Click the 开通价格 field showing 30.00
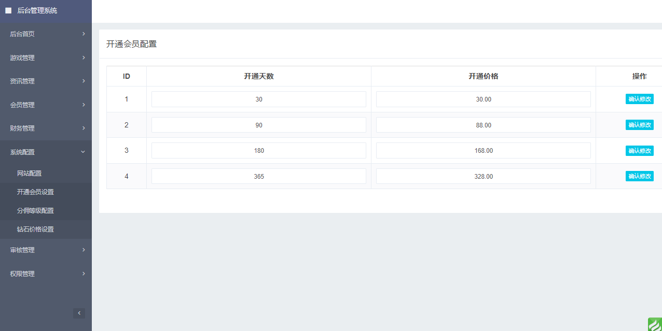The width and height of the screenshot is (662, 331). point(483,99)
